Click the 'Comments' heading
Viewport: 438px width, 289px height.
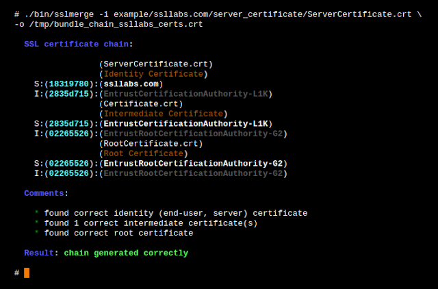point(44,193)
